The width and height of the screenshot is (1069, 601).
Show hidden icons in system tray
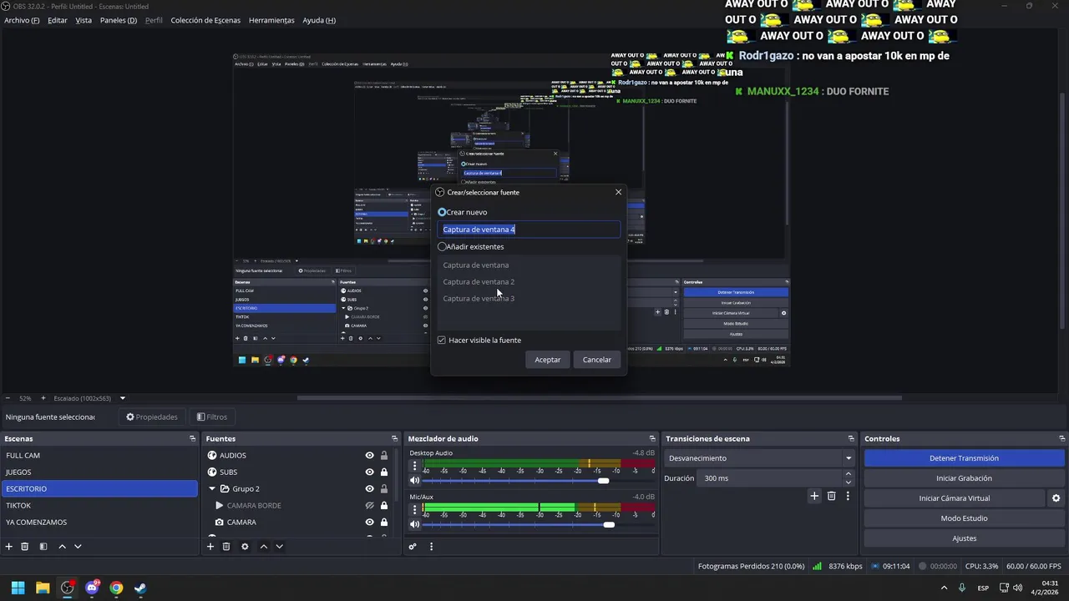(x=944, y=588)
